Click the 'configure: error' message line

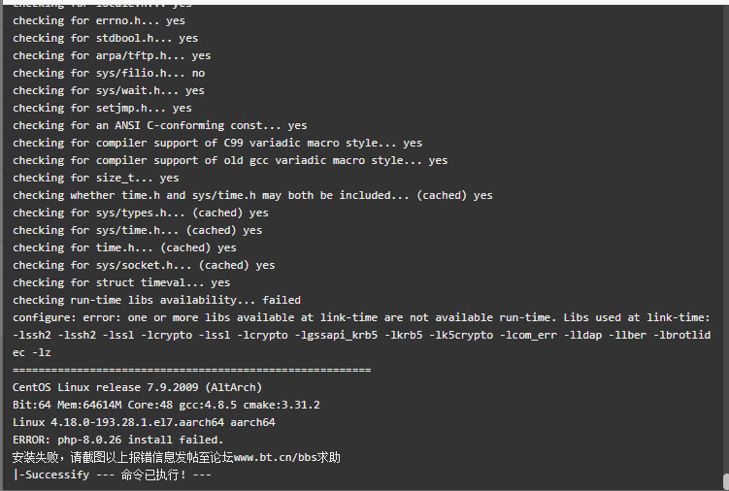(361, 317)
